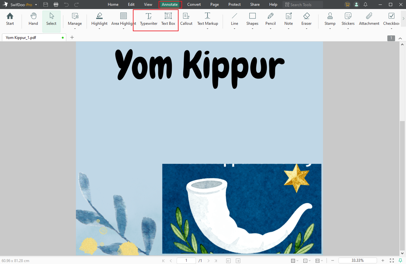Pin the toolbar with the green pin icon
406x264 pixels.
click(401, 260)
